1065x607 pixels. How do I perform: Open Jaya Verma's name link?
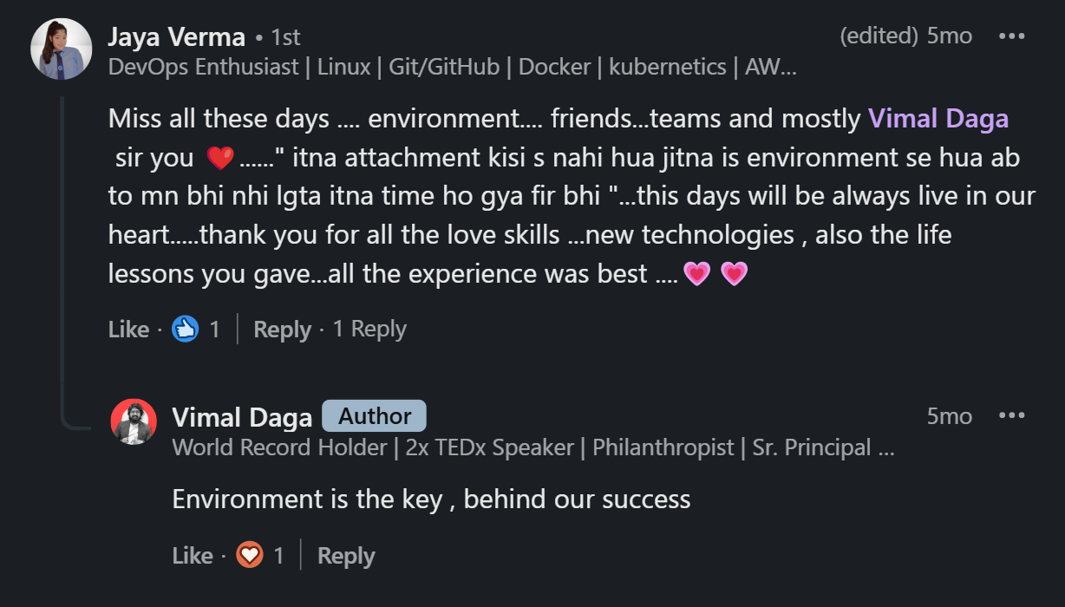coord(176,37)
